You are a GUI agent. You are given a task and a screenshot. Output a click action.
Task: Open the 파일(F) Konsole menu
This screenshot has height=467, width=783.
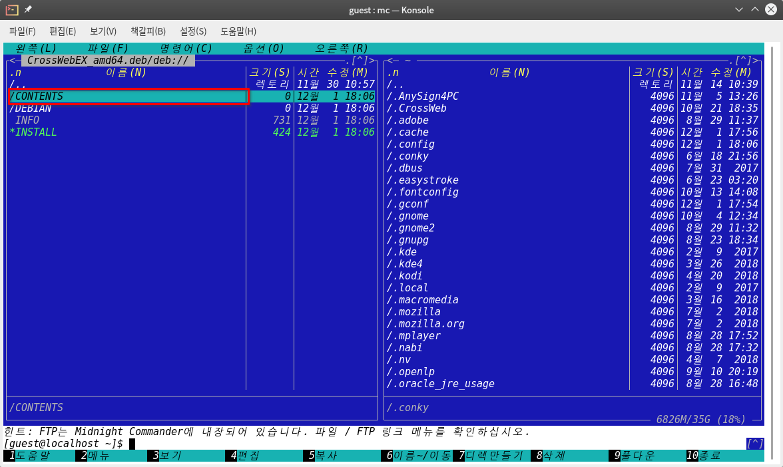click(23, 31)
